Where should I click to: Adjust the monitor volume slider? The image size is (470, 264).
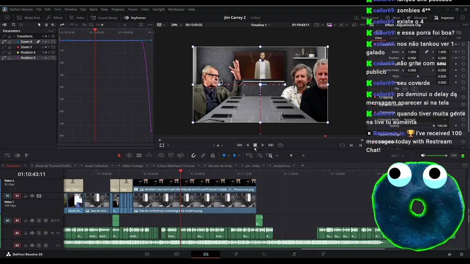pyautogui.click(x=436, y=155)
